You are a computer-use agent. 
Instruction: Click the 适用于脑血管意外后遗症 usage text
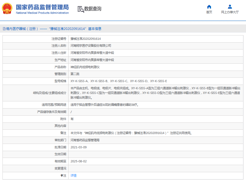tap(105, 105)
